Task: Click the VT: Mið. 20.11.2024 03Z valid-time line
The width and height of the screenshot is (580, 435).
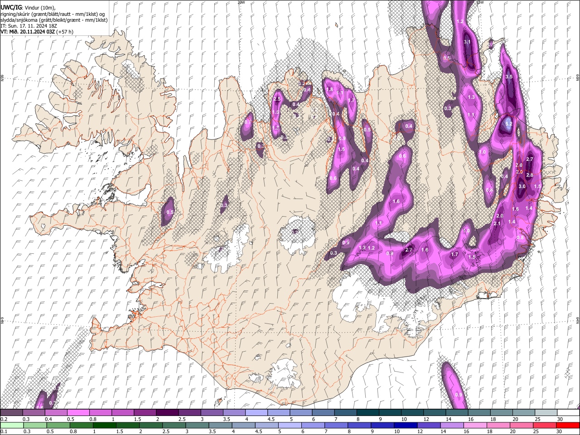Action: [37, 32]
